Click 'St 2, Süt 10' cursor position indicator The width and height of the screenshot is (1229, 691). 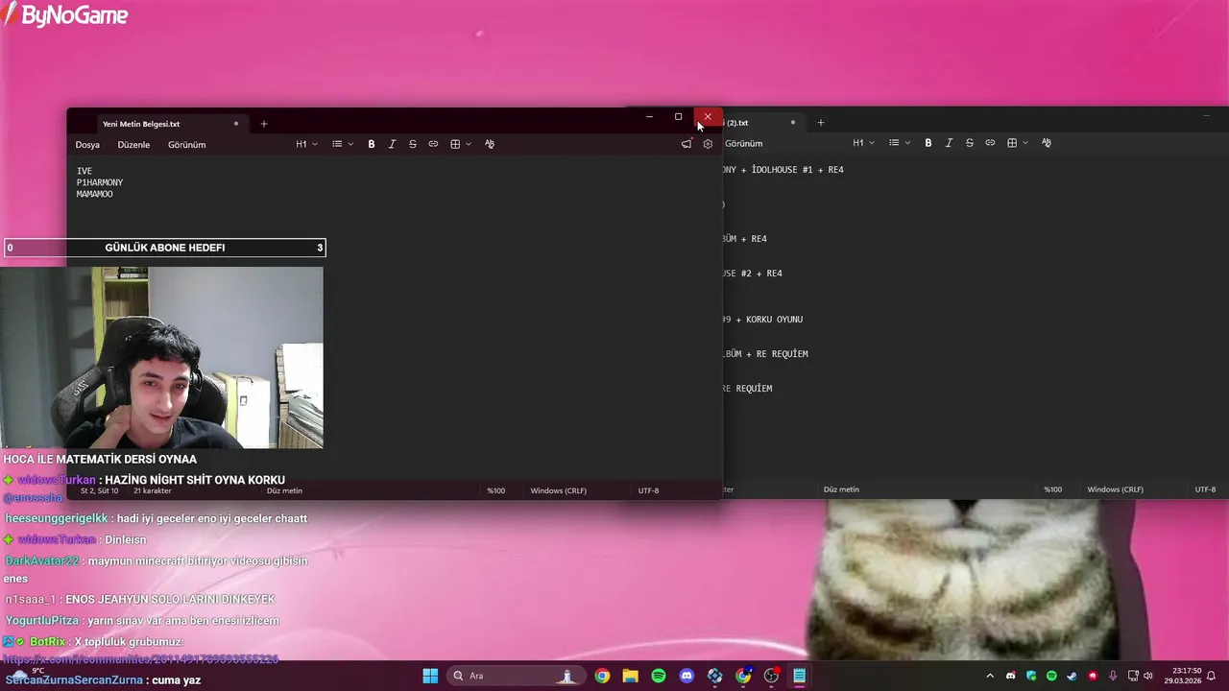(x=99, y=490)
